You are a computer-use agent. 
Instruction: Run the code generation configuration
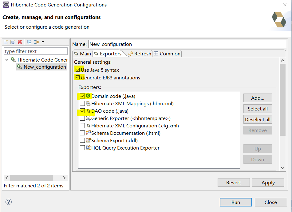[x=236, y=202]
